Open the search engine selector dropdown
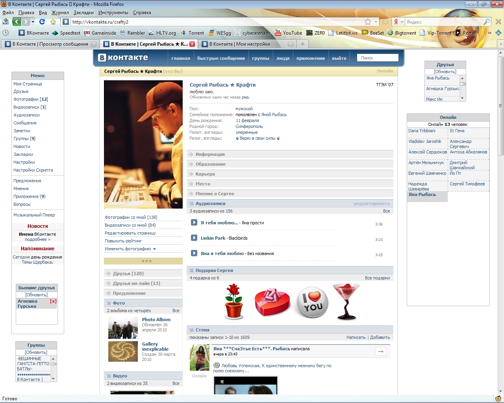This screenshot has height=403, width=504. click(x=398, y=22)
